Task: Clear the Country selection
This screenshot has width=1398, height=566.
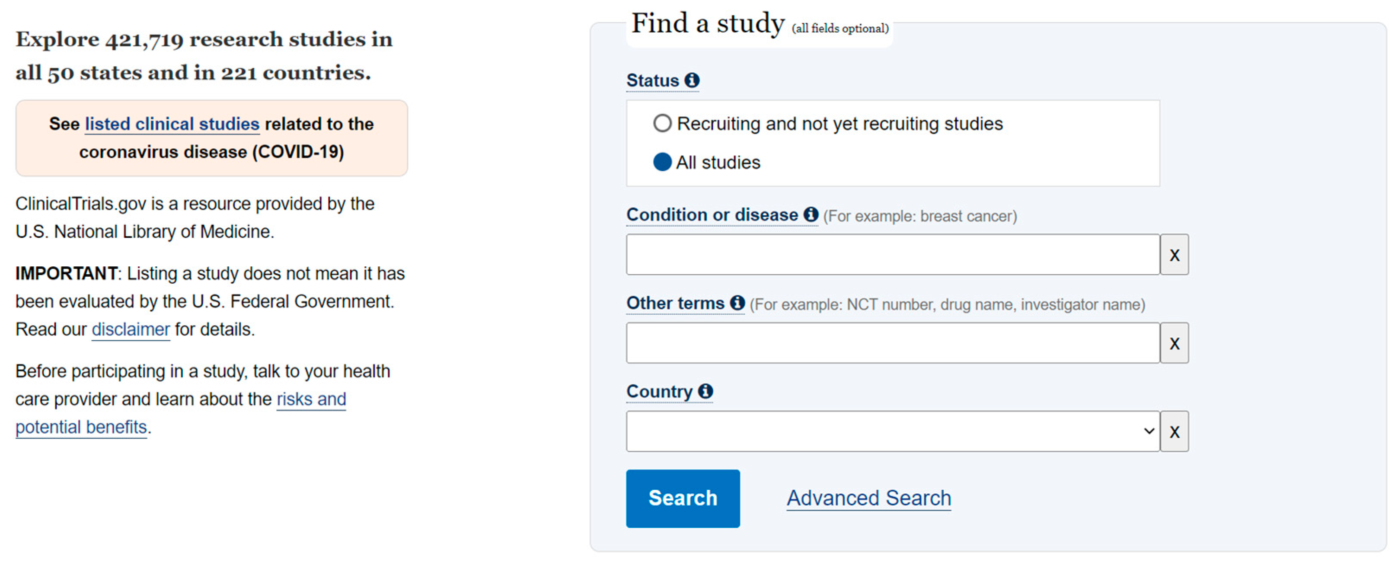Action: pyautogui.click(x=1174, y=432)
